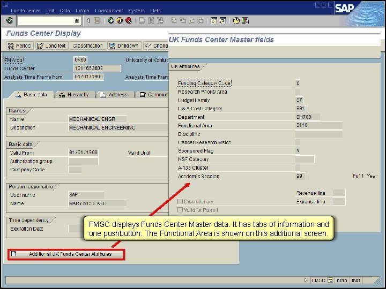Click the Authorization group field

coord(83,161)
